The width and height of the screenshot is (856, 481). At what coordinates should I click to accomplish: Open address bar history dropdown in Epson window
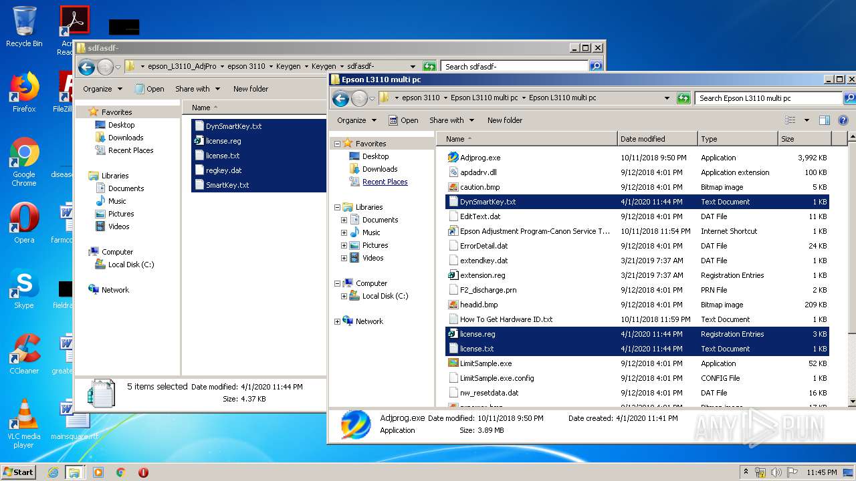point(667,98)
